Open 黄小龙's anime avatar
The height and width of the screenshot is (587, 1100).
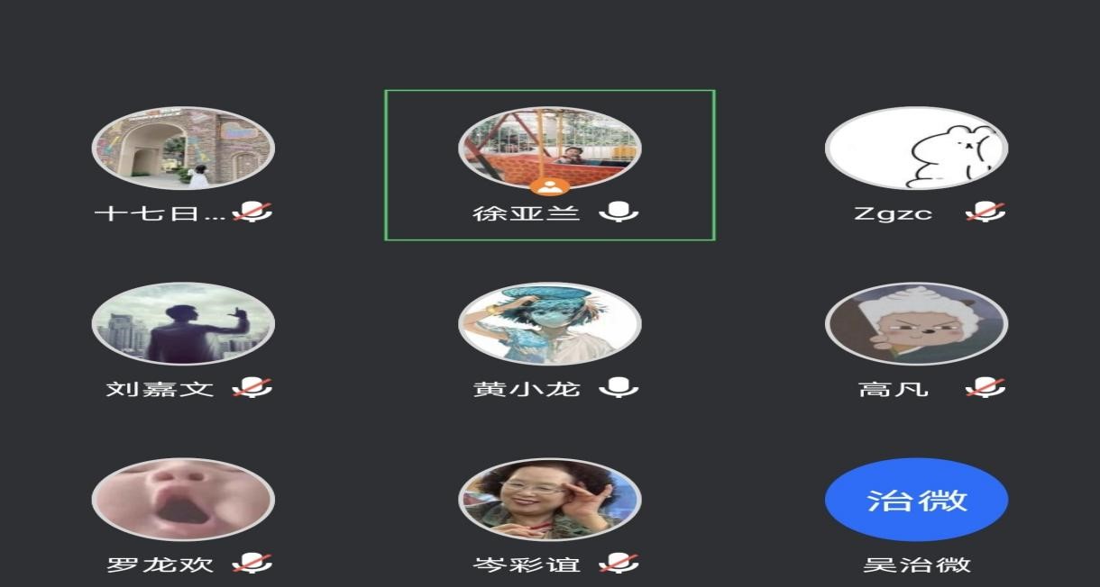coord(550,324)
